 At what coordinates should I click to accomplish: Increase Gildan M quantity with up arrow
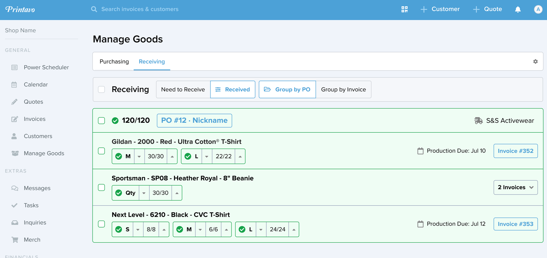pos(172,156)
